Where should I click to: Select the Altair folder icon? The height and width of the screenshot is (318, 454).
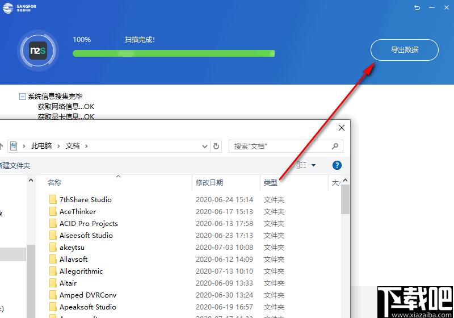53,283
